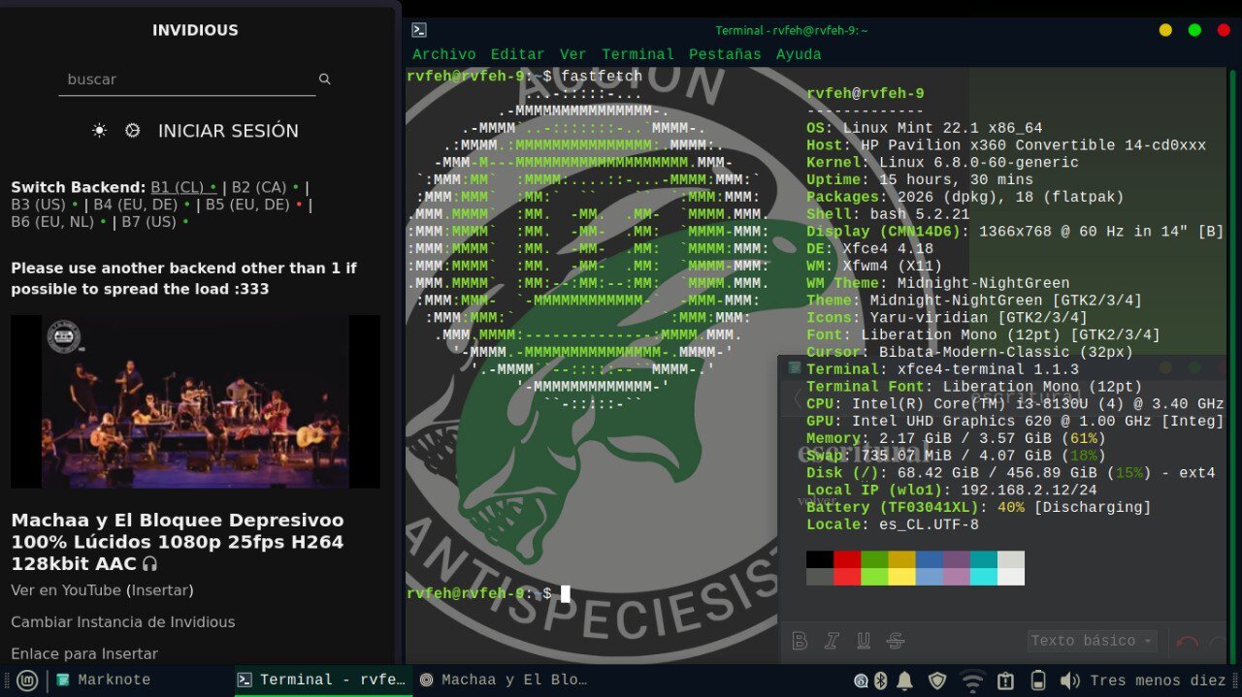Click the OS: Linux Mint 22.1 line

click(925, 128)
